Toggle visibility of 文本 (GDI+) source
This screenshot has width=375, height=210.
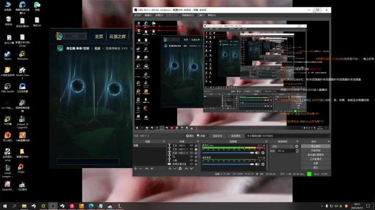(191, 146)
